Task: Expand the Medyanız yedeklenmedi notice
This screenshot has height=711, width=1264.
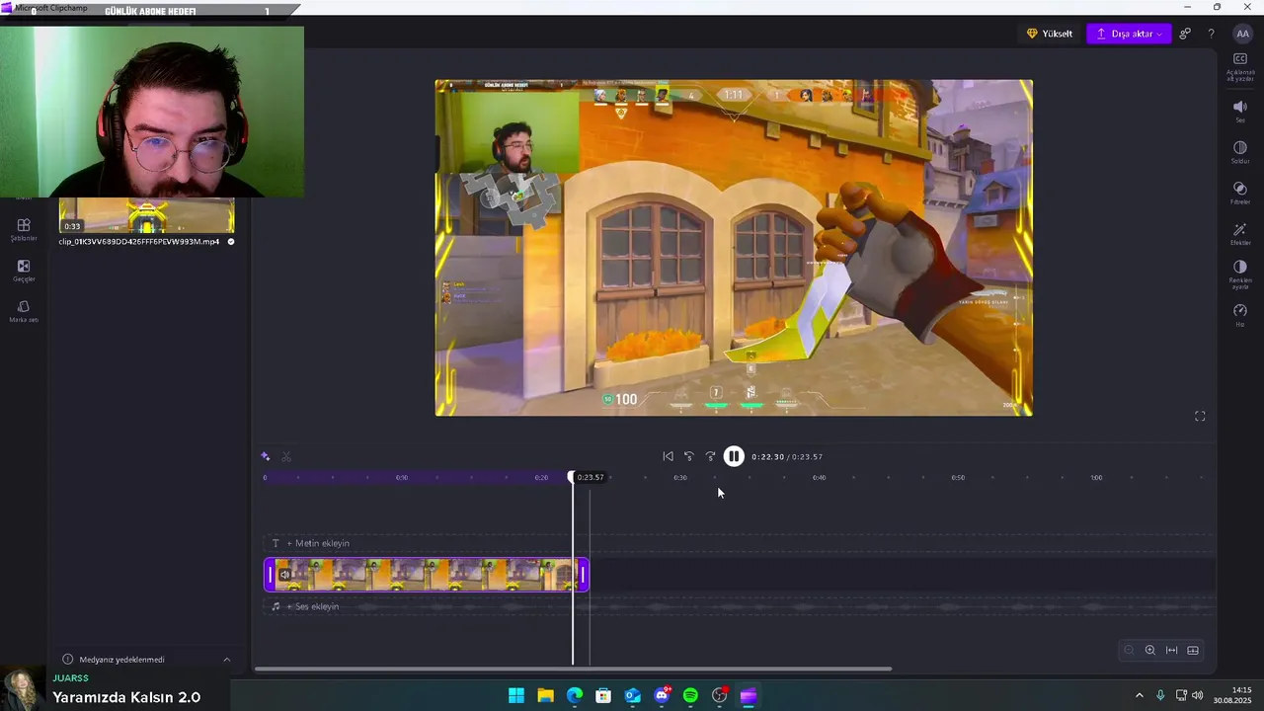Action: [x=226, y=660]
